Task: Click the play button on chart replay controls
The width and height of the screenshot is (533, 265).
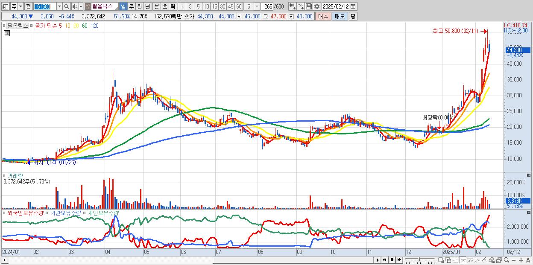Action: click(x=378, y=260)
